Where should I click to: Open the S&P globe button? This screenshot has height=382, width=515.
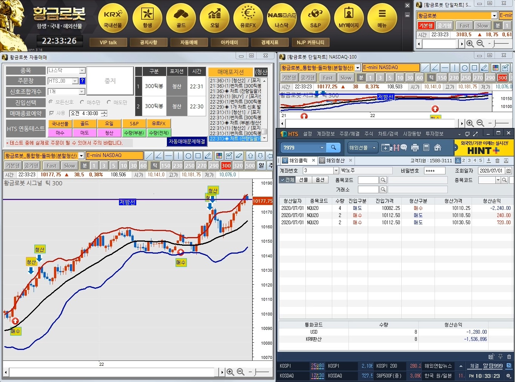click(x=315, y=18)
